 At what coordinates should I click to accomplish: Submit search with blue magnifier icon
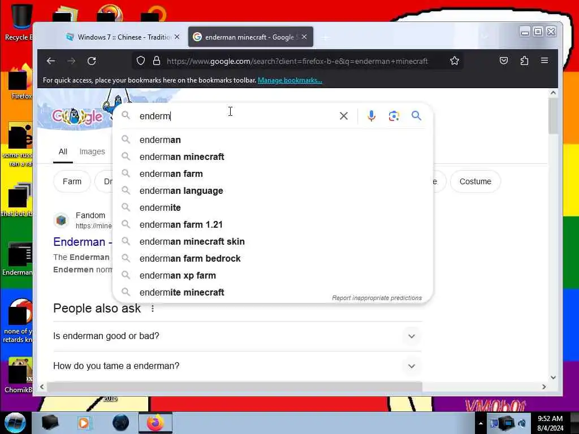click(x=416, y=116)
